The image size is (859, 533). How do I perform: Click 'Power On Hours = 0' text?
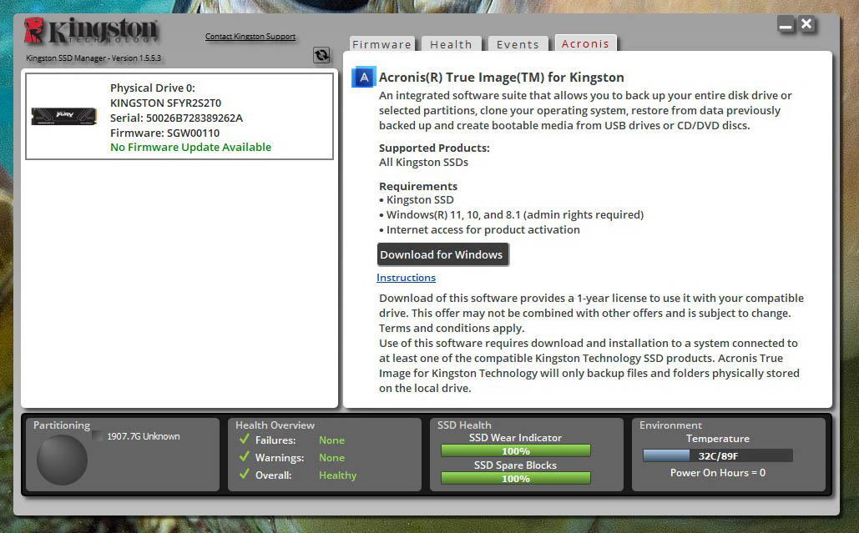click(718, 473)
